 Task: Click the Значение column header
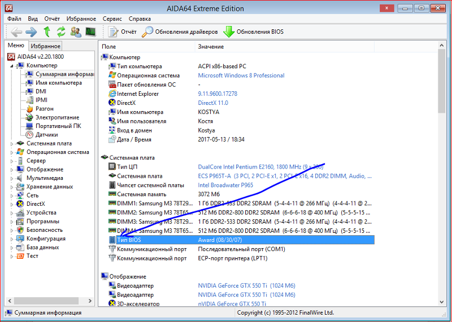(211, 46)
